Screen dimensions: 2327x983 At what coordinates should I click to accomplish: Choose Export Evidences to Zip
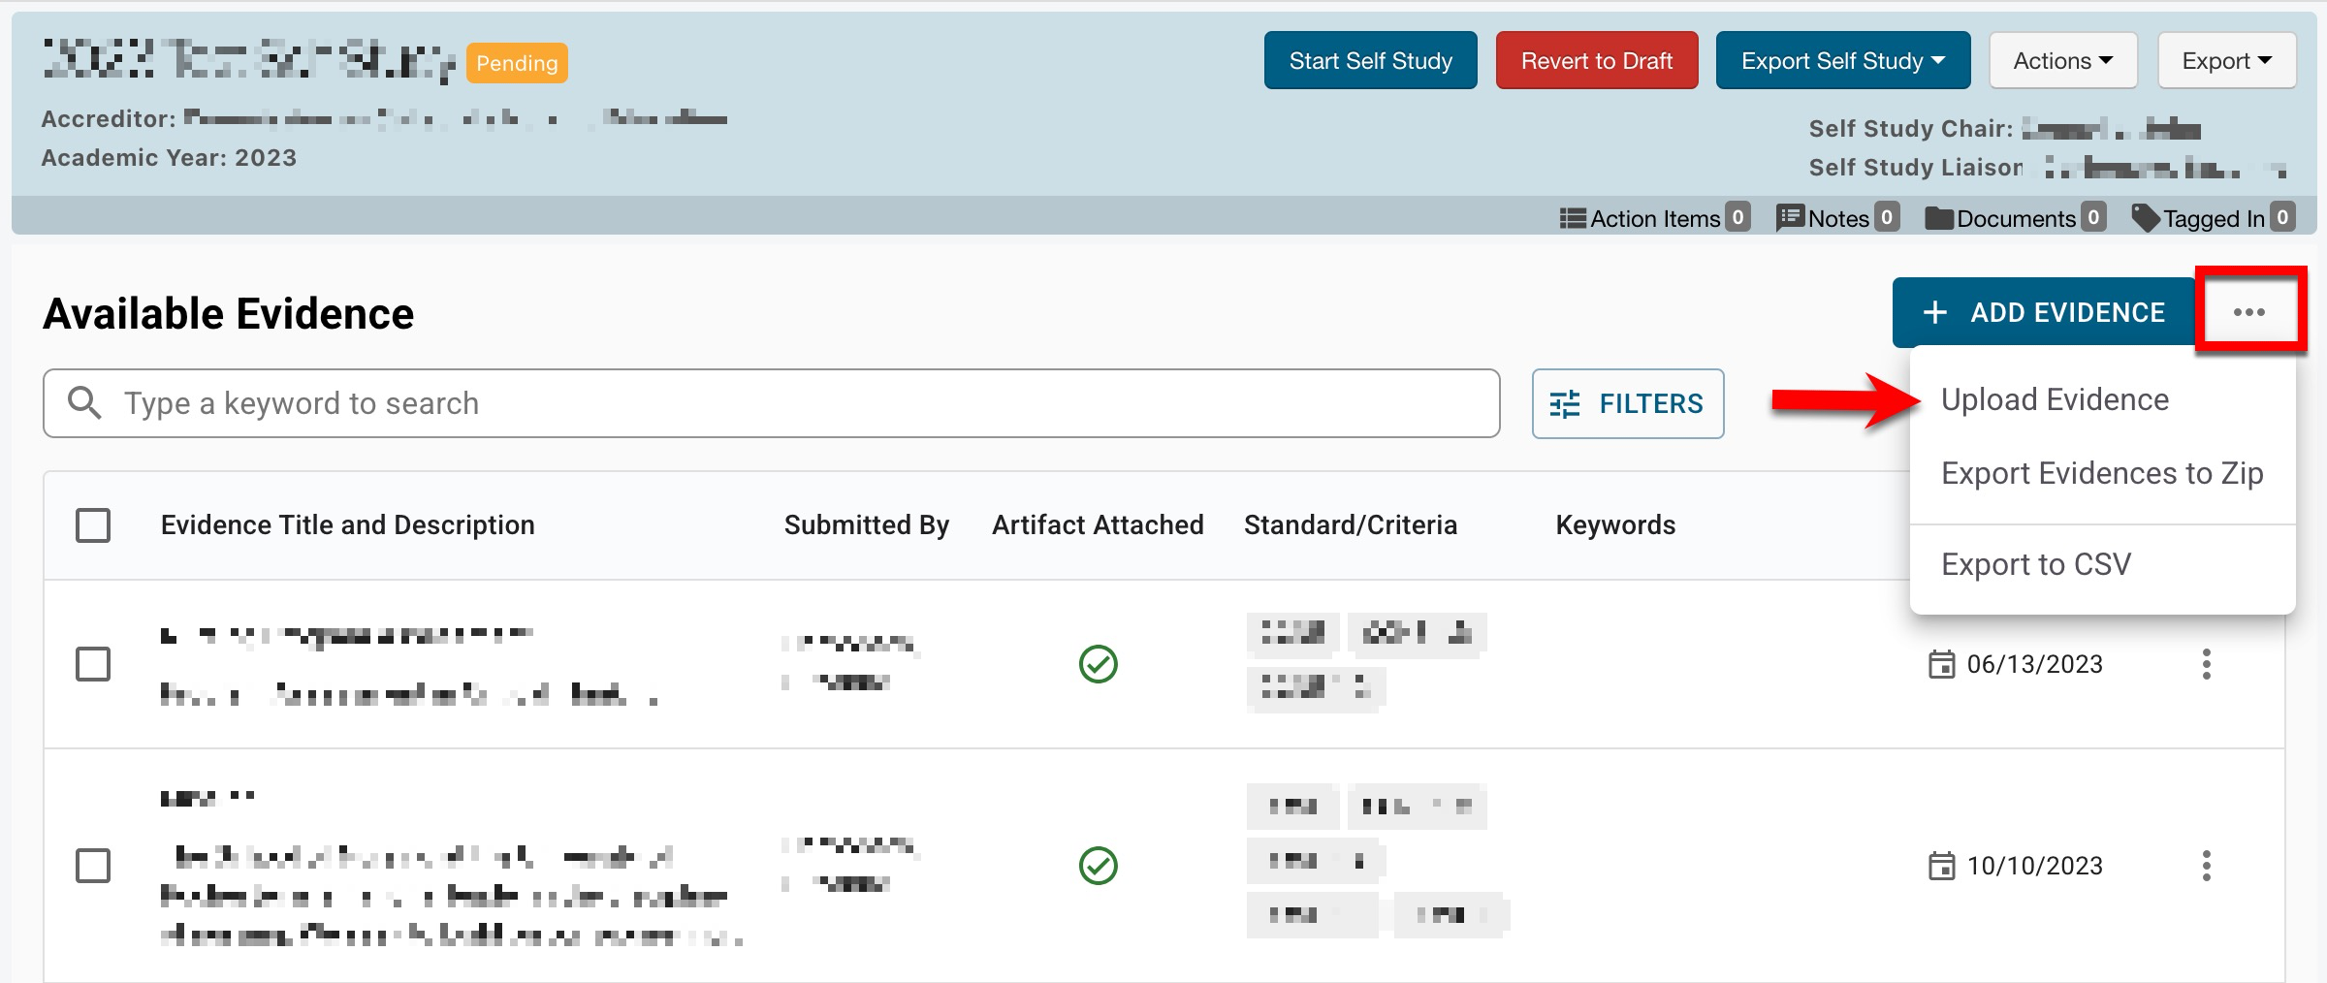[x=2101, y=473]
